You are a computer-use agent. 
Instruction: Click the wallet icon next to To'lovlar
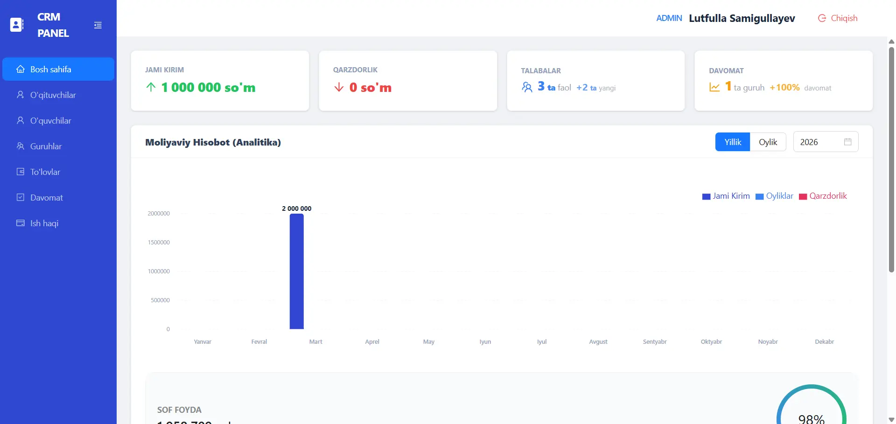(21, 172)
